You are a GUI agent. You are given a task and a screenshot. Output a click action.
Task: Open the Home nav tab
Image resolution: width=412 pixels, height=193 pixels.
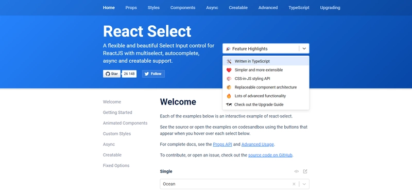(109, 8)
